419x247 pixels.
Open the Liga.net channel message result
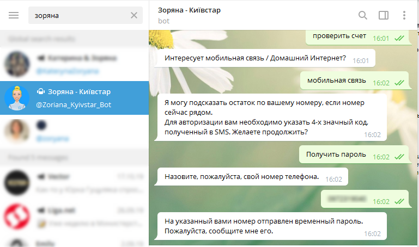82,216
